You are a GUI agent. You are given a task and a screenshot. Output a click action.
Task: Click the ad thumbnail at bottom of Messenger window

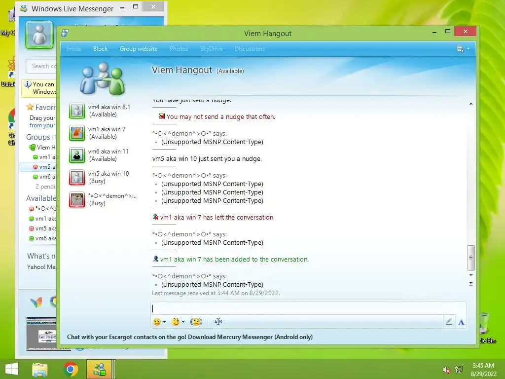click(x=41, y=334)
